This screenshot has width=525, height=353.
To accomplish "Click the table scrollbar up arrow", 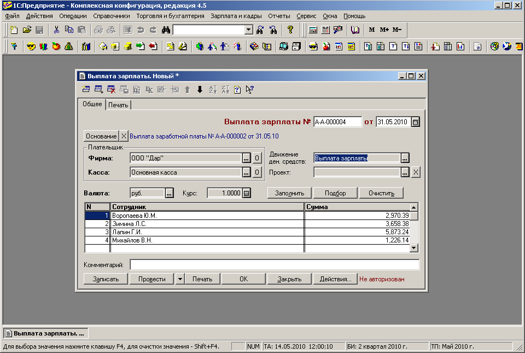I will click(414, 207).
